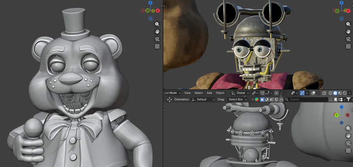Switch to solid viewport shading
Viewport: 353px width, 167px height.
[335, 93]
